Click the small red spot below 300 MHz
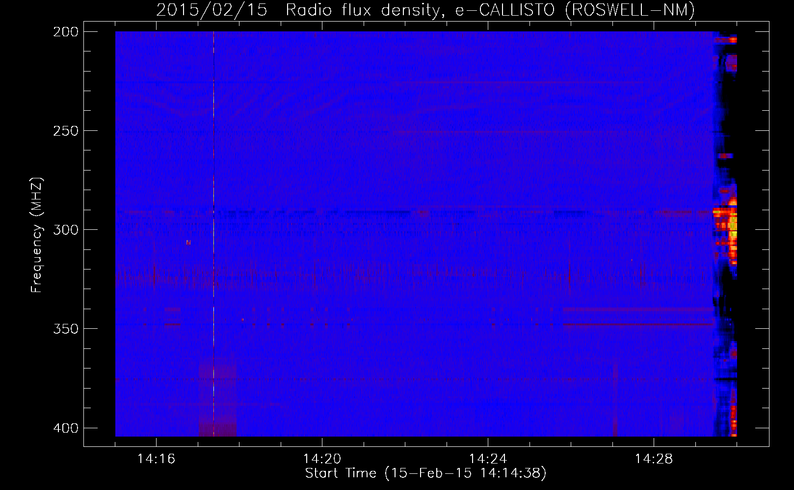This screenshot has width=794, height=490. (188, 242)
